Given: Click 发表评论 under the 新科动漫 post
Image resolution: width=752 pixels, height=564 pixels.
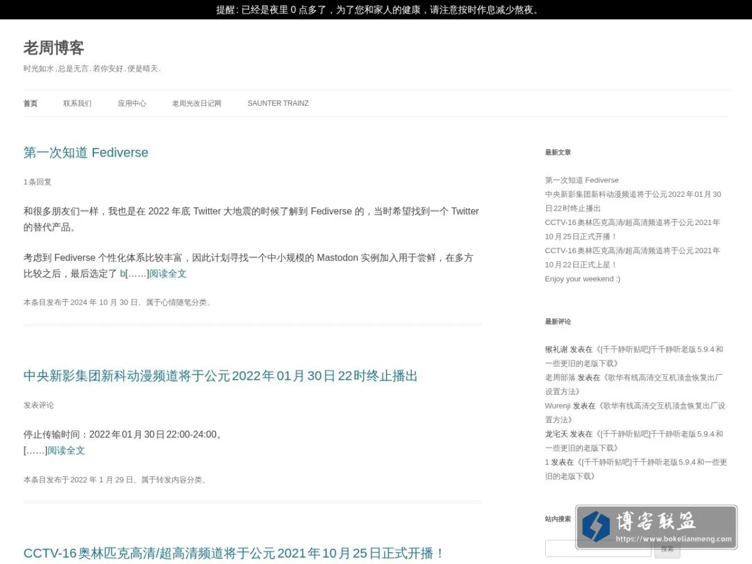Looking at the screenshot, I should 39,405.
